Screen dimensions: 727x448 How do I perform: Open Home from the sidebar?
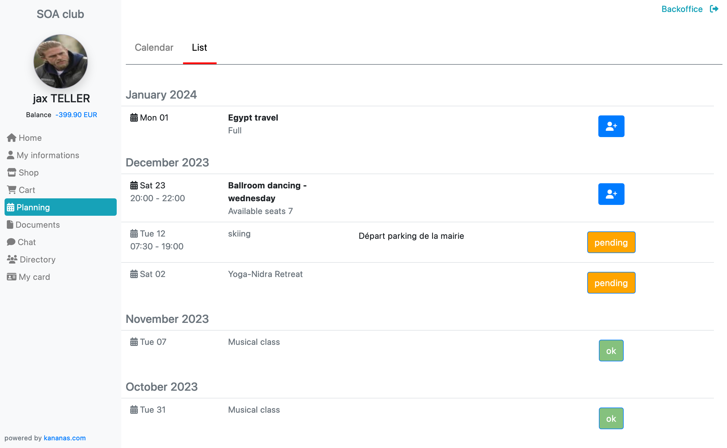coord(24,138)
